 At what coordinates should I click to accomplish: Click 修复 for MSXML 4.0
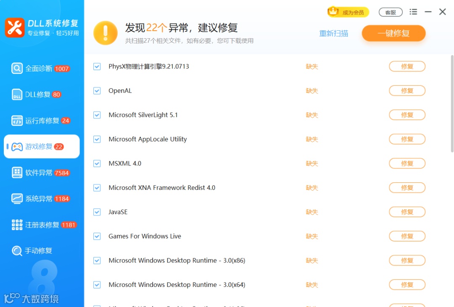pyautogui.click(x=407, y=163)
